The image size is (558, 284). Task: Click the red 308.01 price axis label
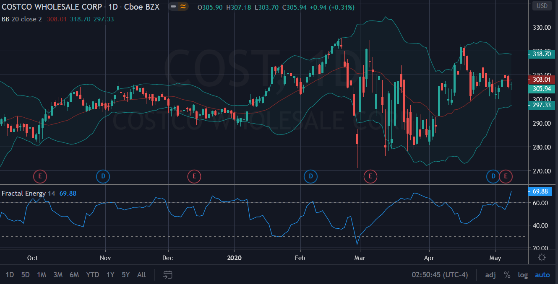(542, 79)
